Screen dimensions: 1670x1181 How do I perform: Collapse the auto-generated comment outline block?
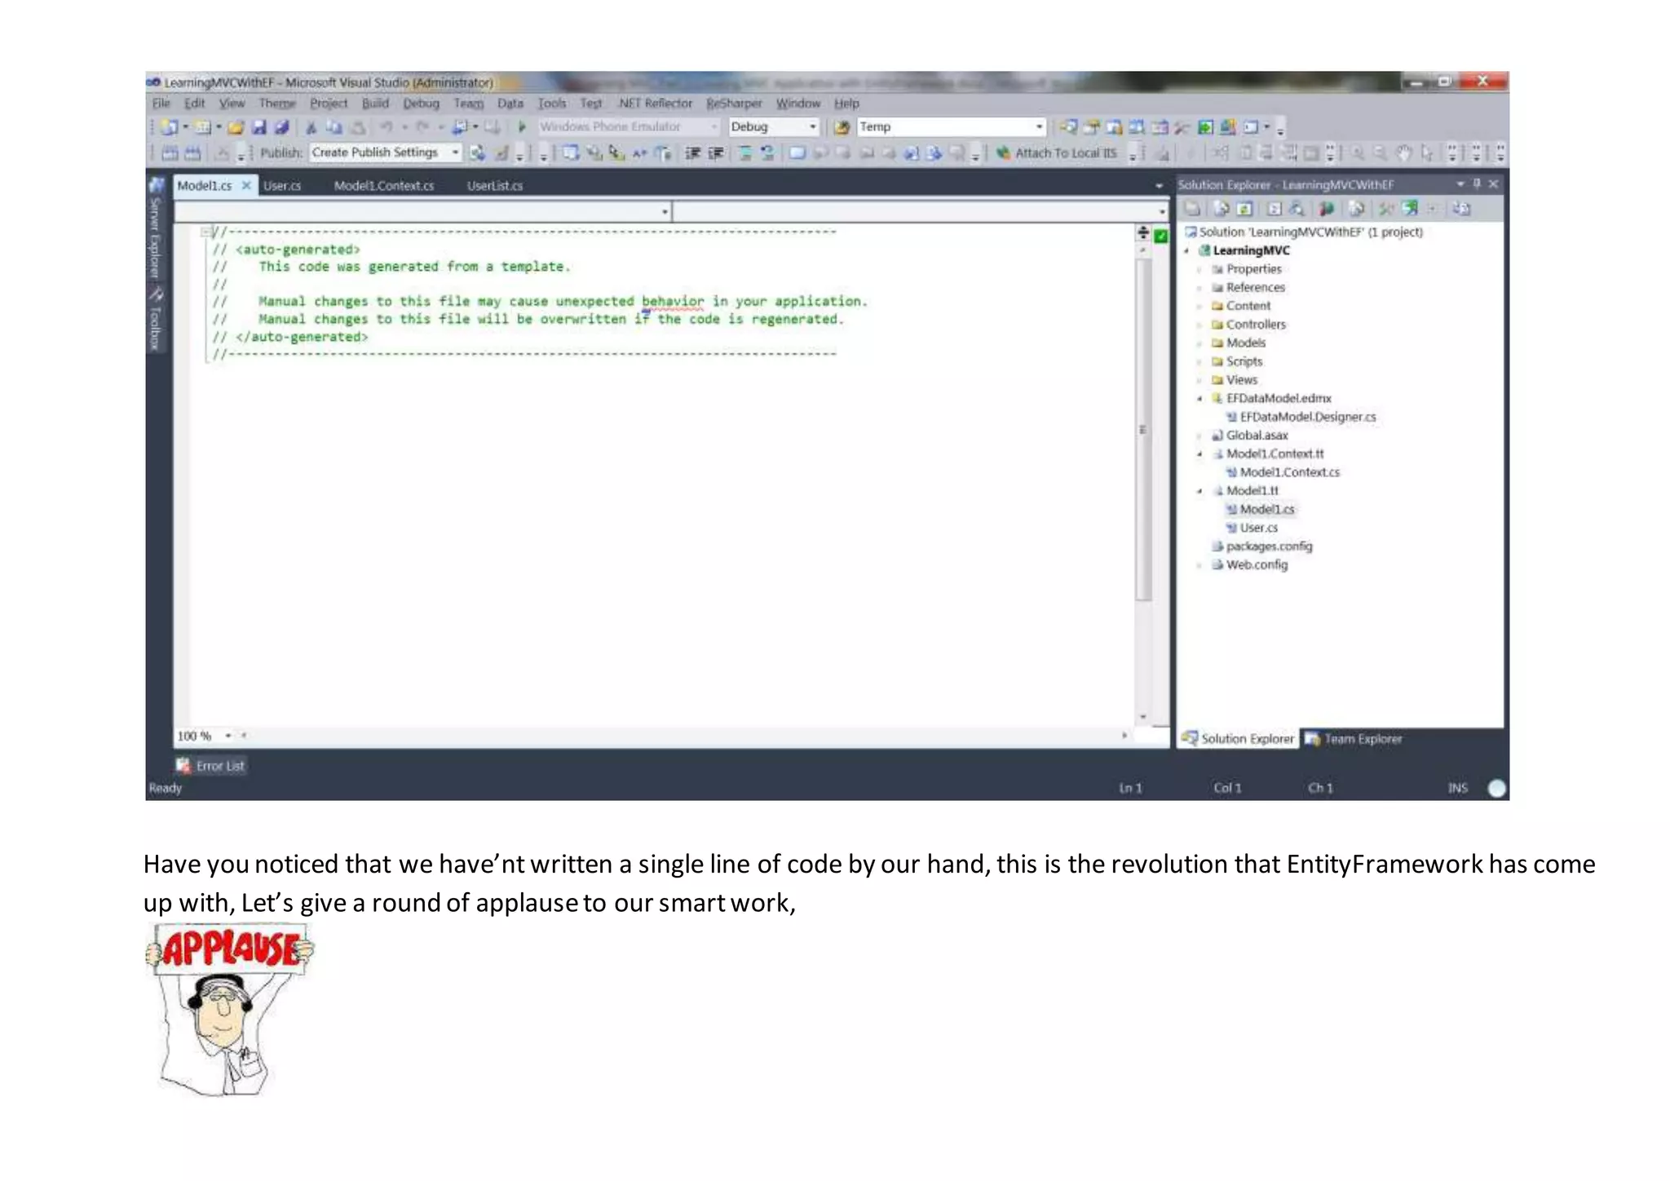coord(205,232)
